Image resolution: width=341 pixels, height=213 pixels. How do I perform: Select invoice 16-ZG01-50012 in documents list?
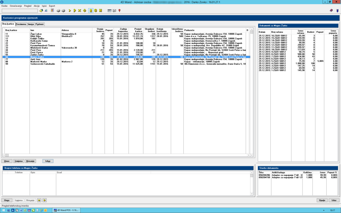tap(298, 36)
